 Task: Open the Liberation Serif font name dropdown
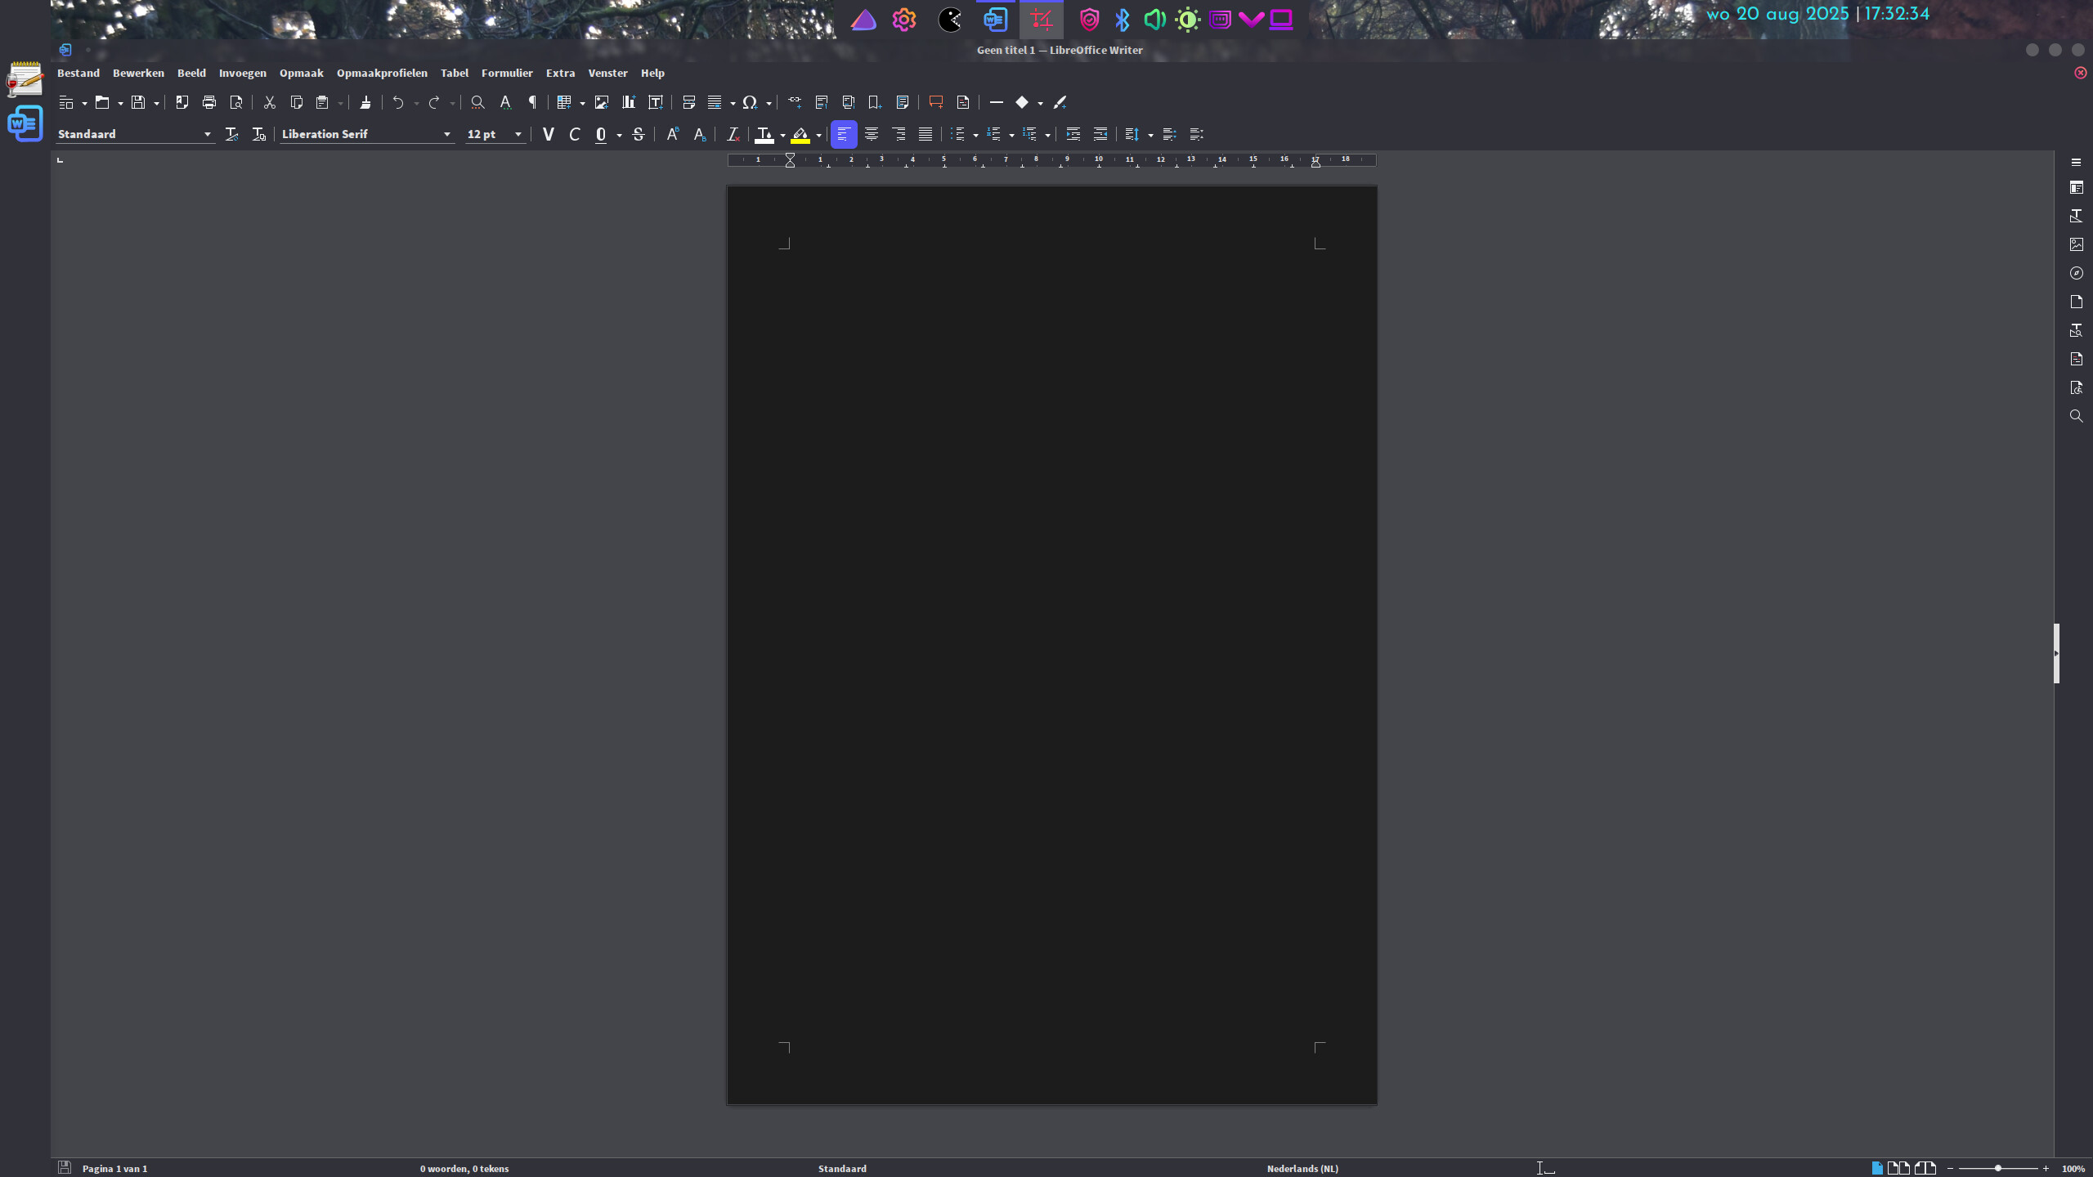tap(446, 134)
